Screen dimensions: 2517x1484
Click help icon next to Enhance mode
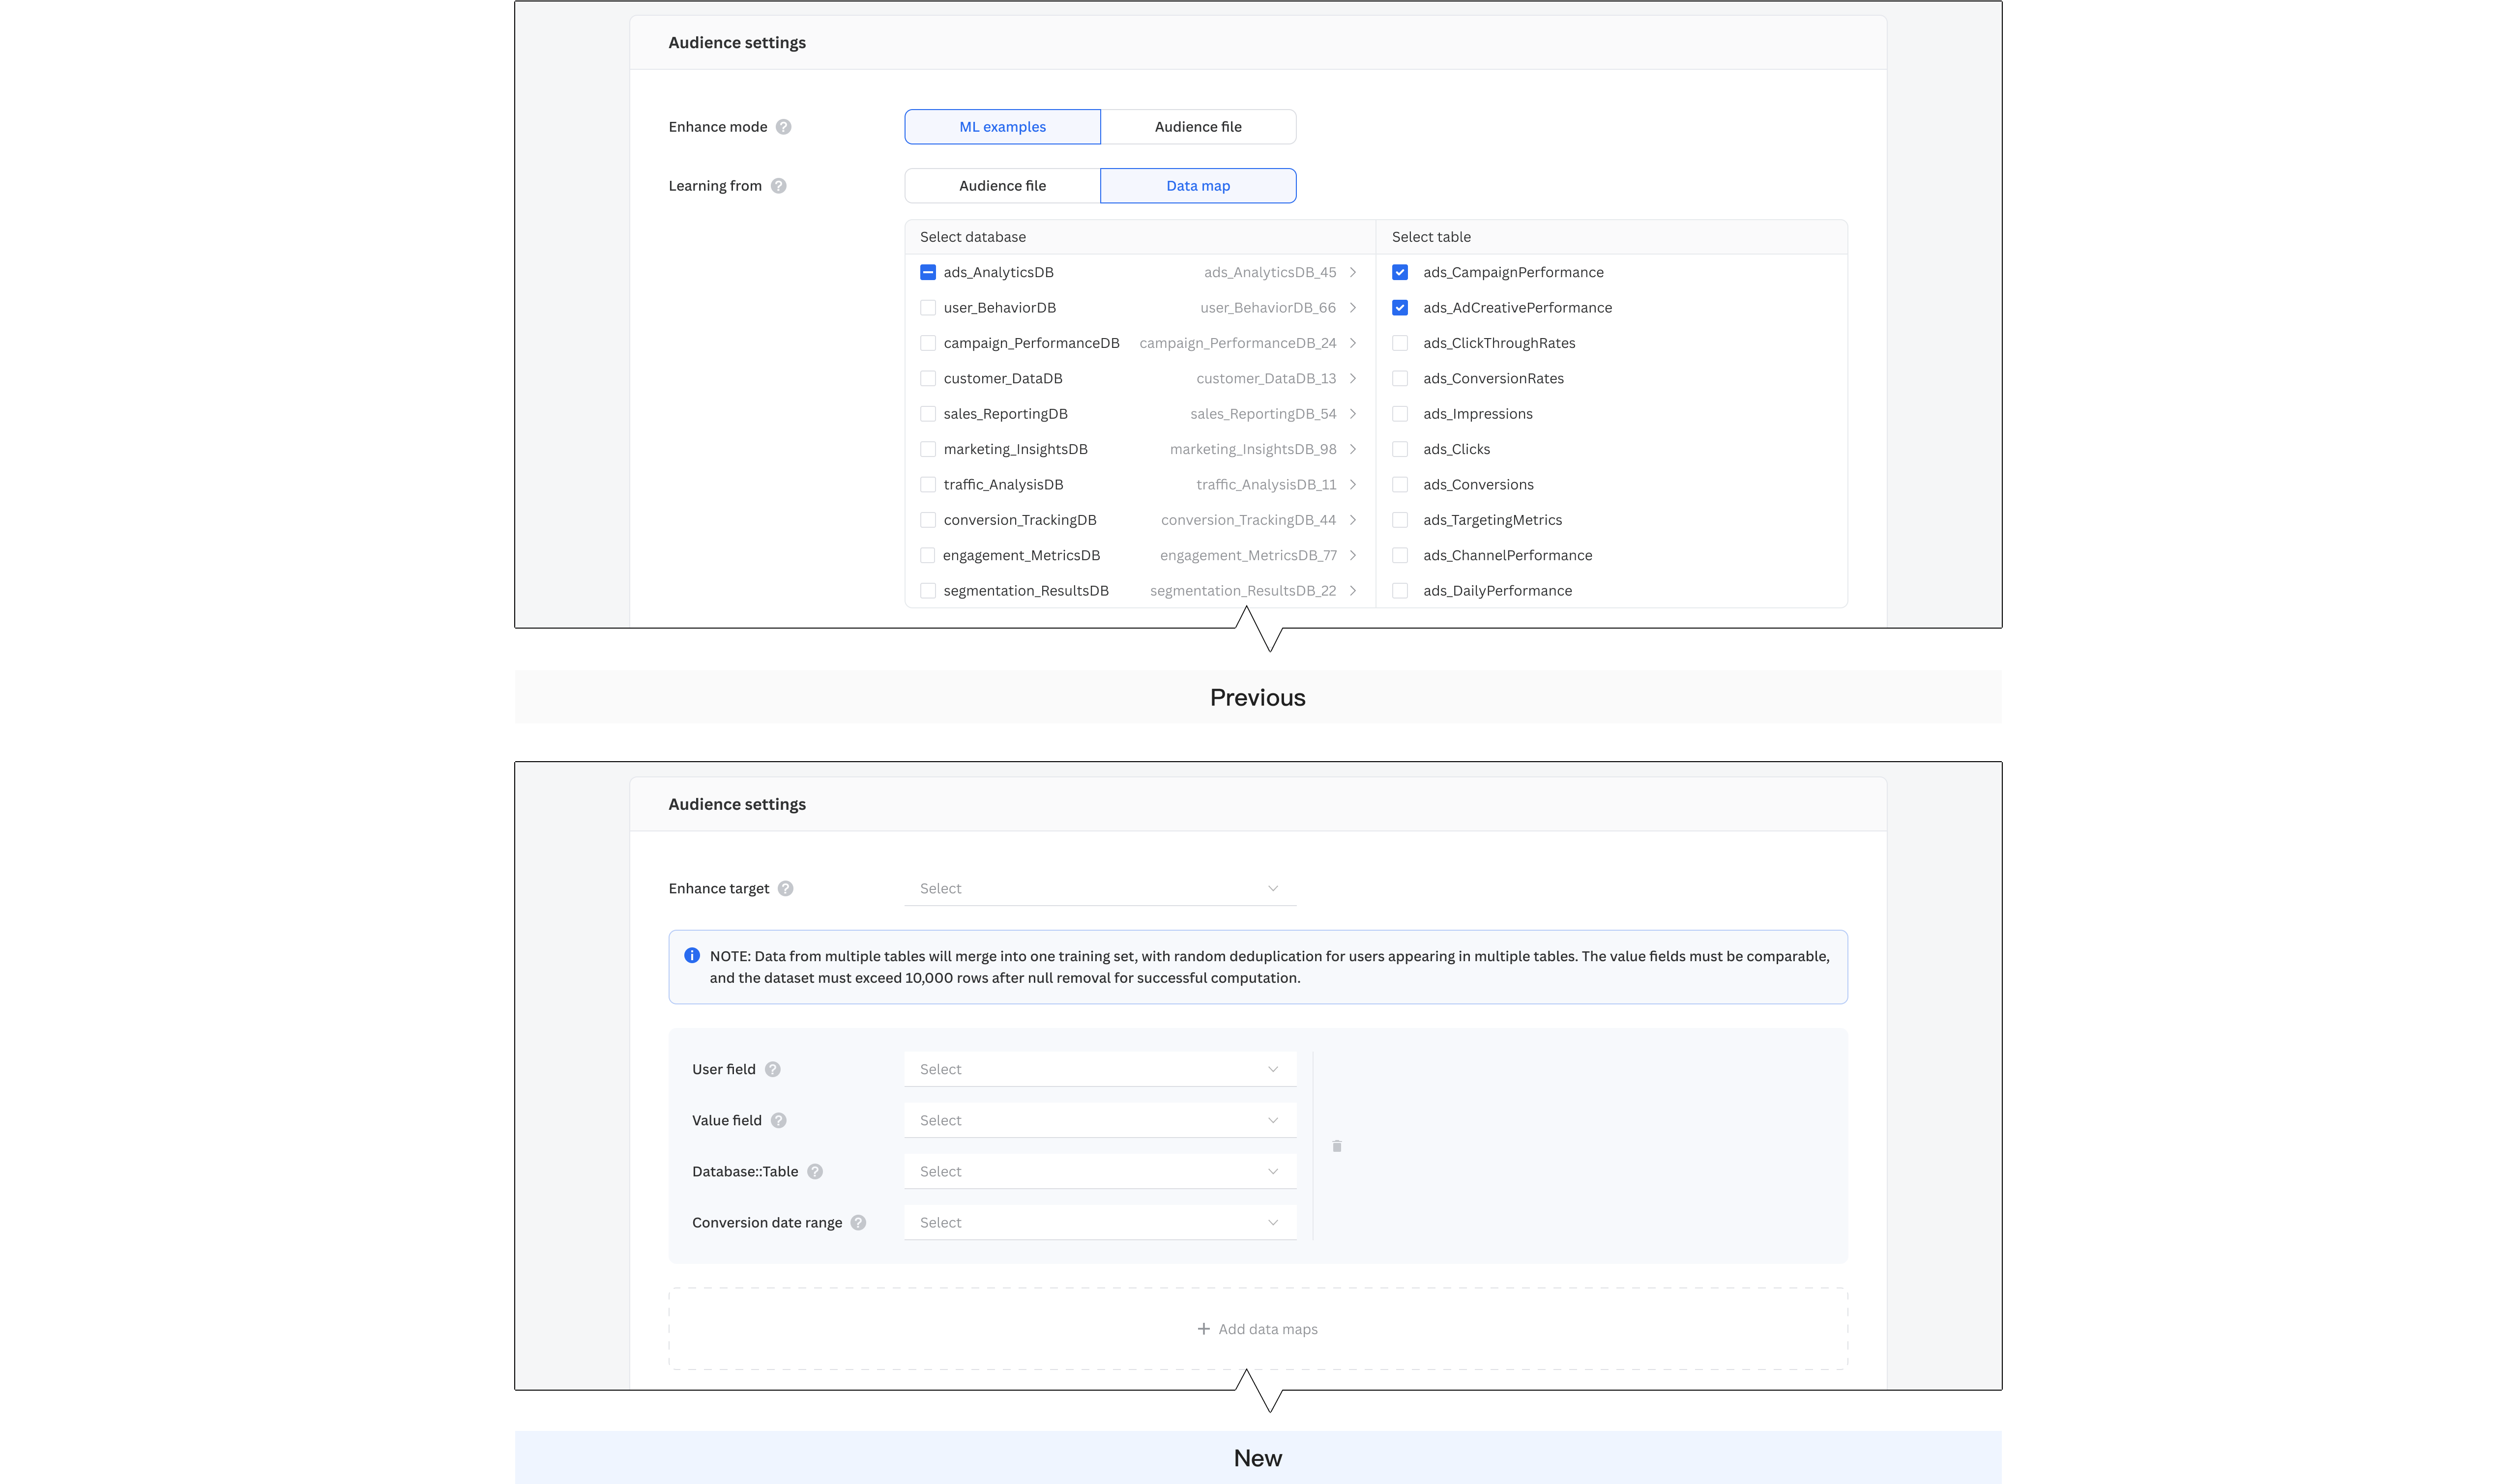click(x=783, y=127)
